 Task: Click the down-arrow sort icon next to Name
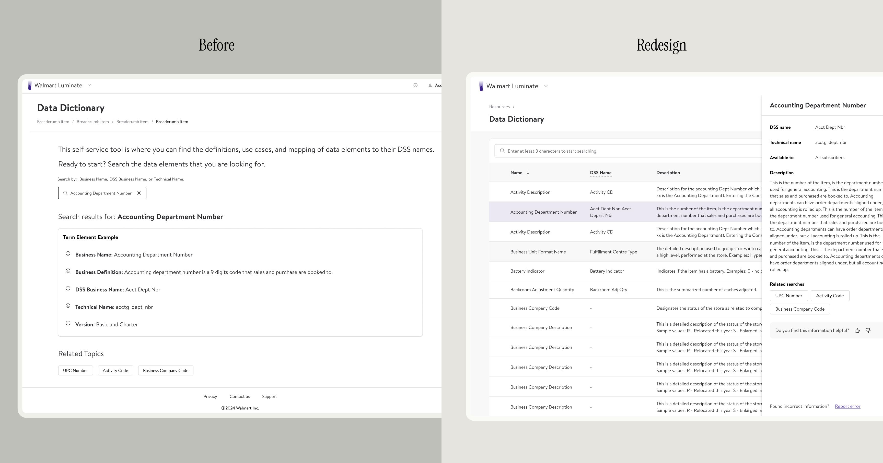(528, 173)
